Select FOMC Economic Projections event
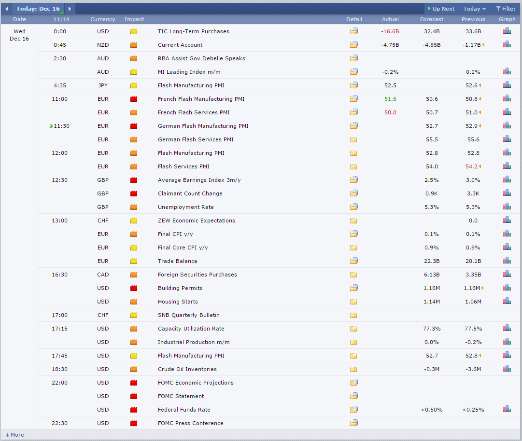Screen dimensions: 522x441 [x=196, y=383]
